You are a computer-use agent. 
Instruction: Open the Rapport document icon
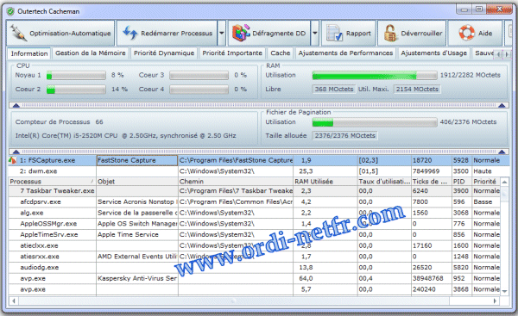pos(334,34)
